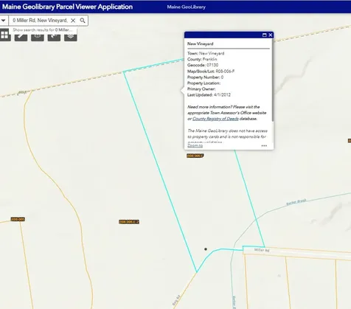Activate the select features tool icon
The height and width of the screenshot is (309, 351).
[x=54, y=37]
